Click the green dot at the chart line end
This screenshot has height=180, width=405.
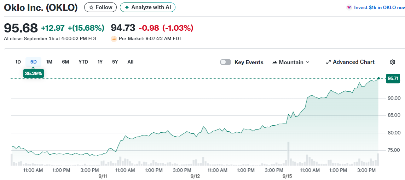click(x=378, y=78)
